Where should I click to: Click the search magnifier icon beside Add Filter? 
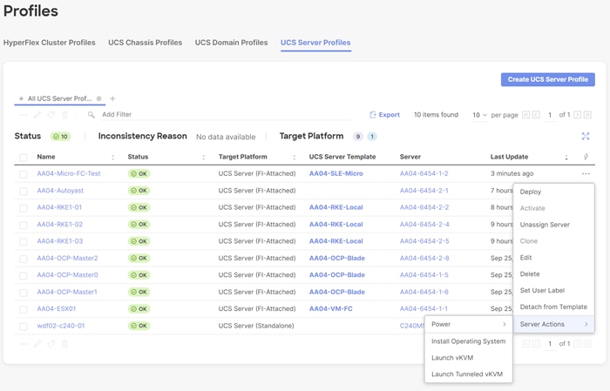click(91, 115)
